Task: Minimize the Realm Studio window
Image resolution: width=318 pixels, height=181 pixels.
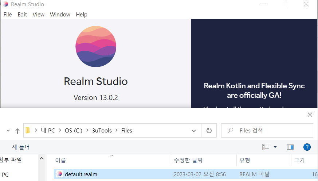Action: coord(264,4)
